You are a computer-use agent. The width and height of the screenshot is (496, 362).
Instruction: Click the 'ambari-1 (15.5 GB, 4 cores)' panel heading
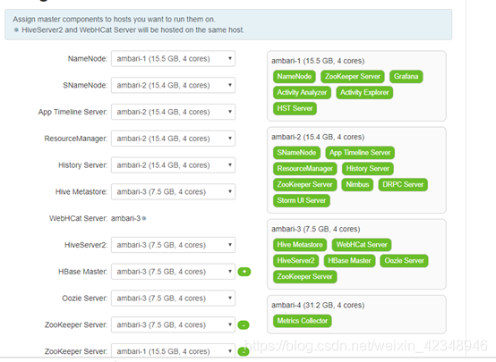[x=318, y=61]
